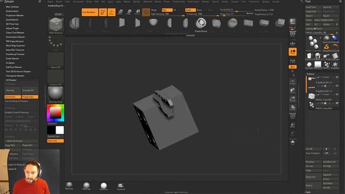Expand the Scale Master section
Viewport: 345px width, 194px height.
(x=12, y=59)
